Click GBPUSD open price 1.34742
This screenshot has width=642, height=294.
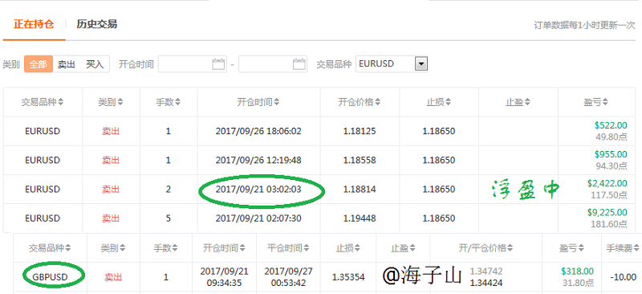486,272
